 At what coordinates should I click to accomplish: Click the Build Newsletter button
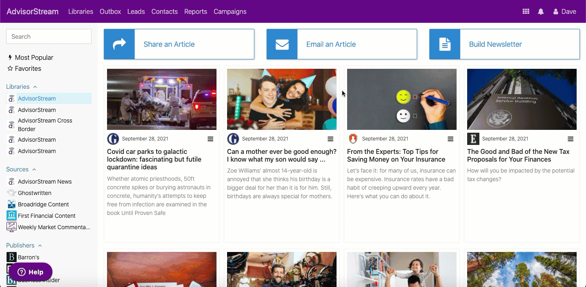[505, 44]
